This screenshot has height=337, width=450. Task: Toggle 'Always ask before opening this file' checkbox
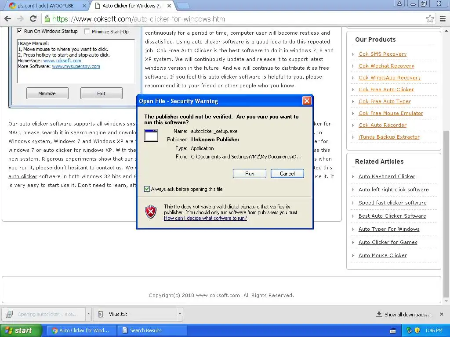coord(147,189)
